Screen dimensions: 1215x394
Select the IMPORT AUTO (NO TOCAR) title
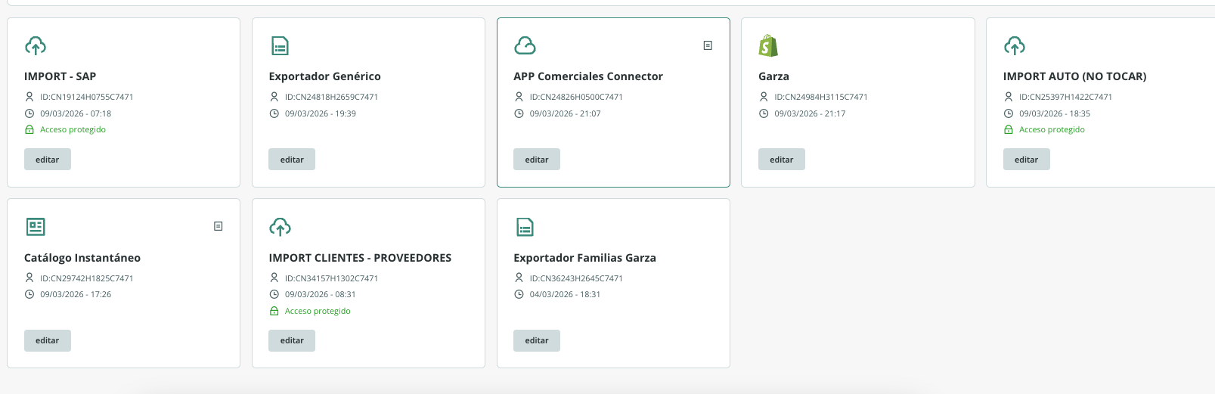tap(1075, 76)
